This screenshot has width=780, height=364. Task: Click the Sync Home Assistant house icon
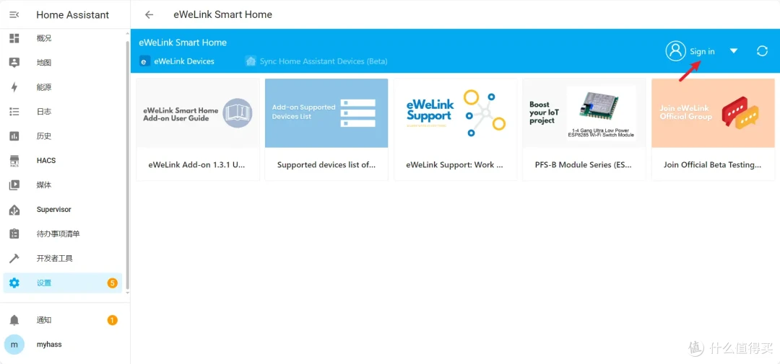pyautogui.click(x=250, y=61)
